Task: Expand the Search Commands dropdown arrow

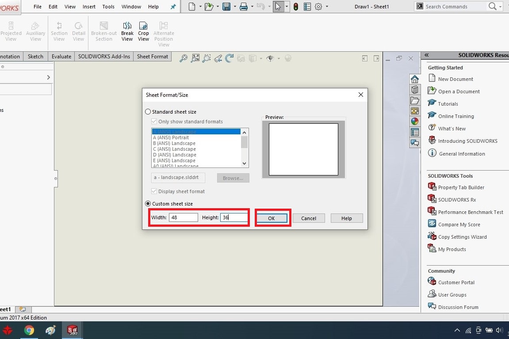Action: [x=500, y=7]
